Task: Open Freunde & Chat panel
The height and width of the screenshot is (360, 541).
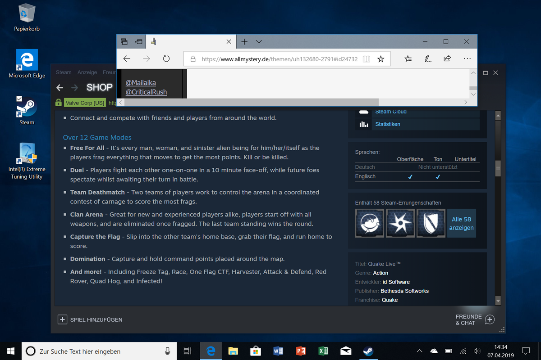Action: click(x=475, y=319)
